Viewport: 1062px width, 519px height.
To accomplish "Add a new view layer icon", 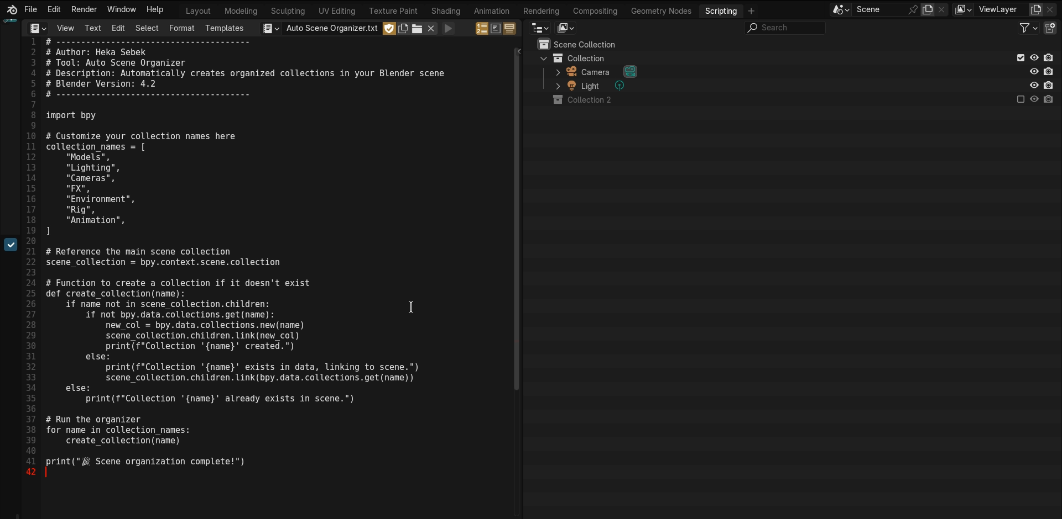I will pyautogui.click(x=1035, y=9).
